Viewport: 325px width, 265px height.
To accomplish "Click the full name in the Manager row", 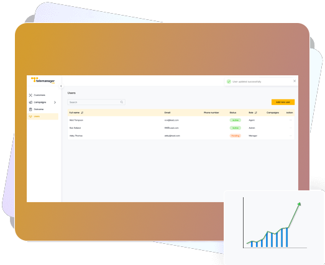I will 76,136.
